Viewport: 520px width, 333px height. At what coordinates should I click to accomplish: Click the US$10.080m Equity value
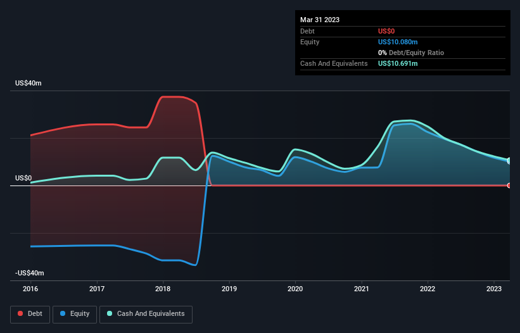398,42
